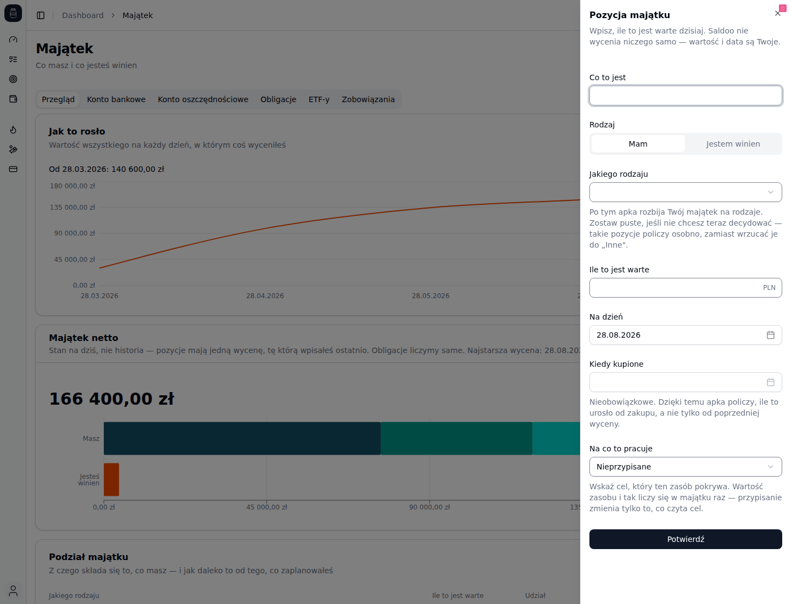791x604 pixels.
Task: Switch to the Obligacje tab
Action: coord(278,99)
